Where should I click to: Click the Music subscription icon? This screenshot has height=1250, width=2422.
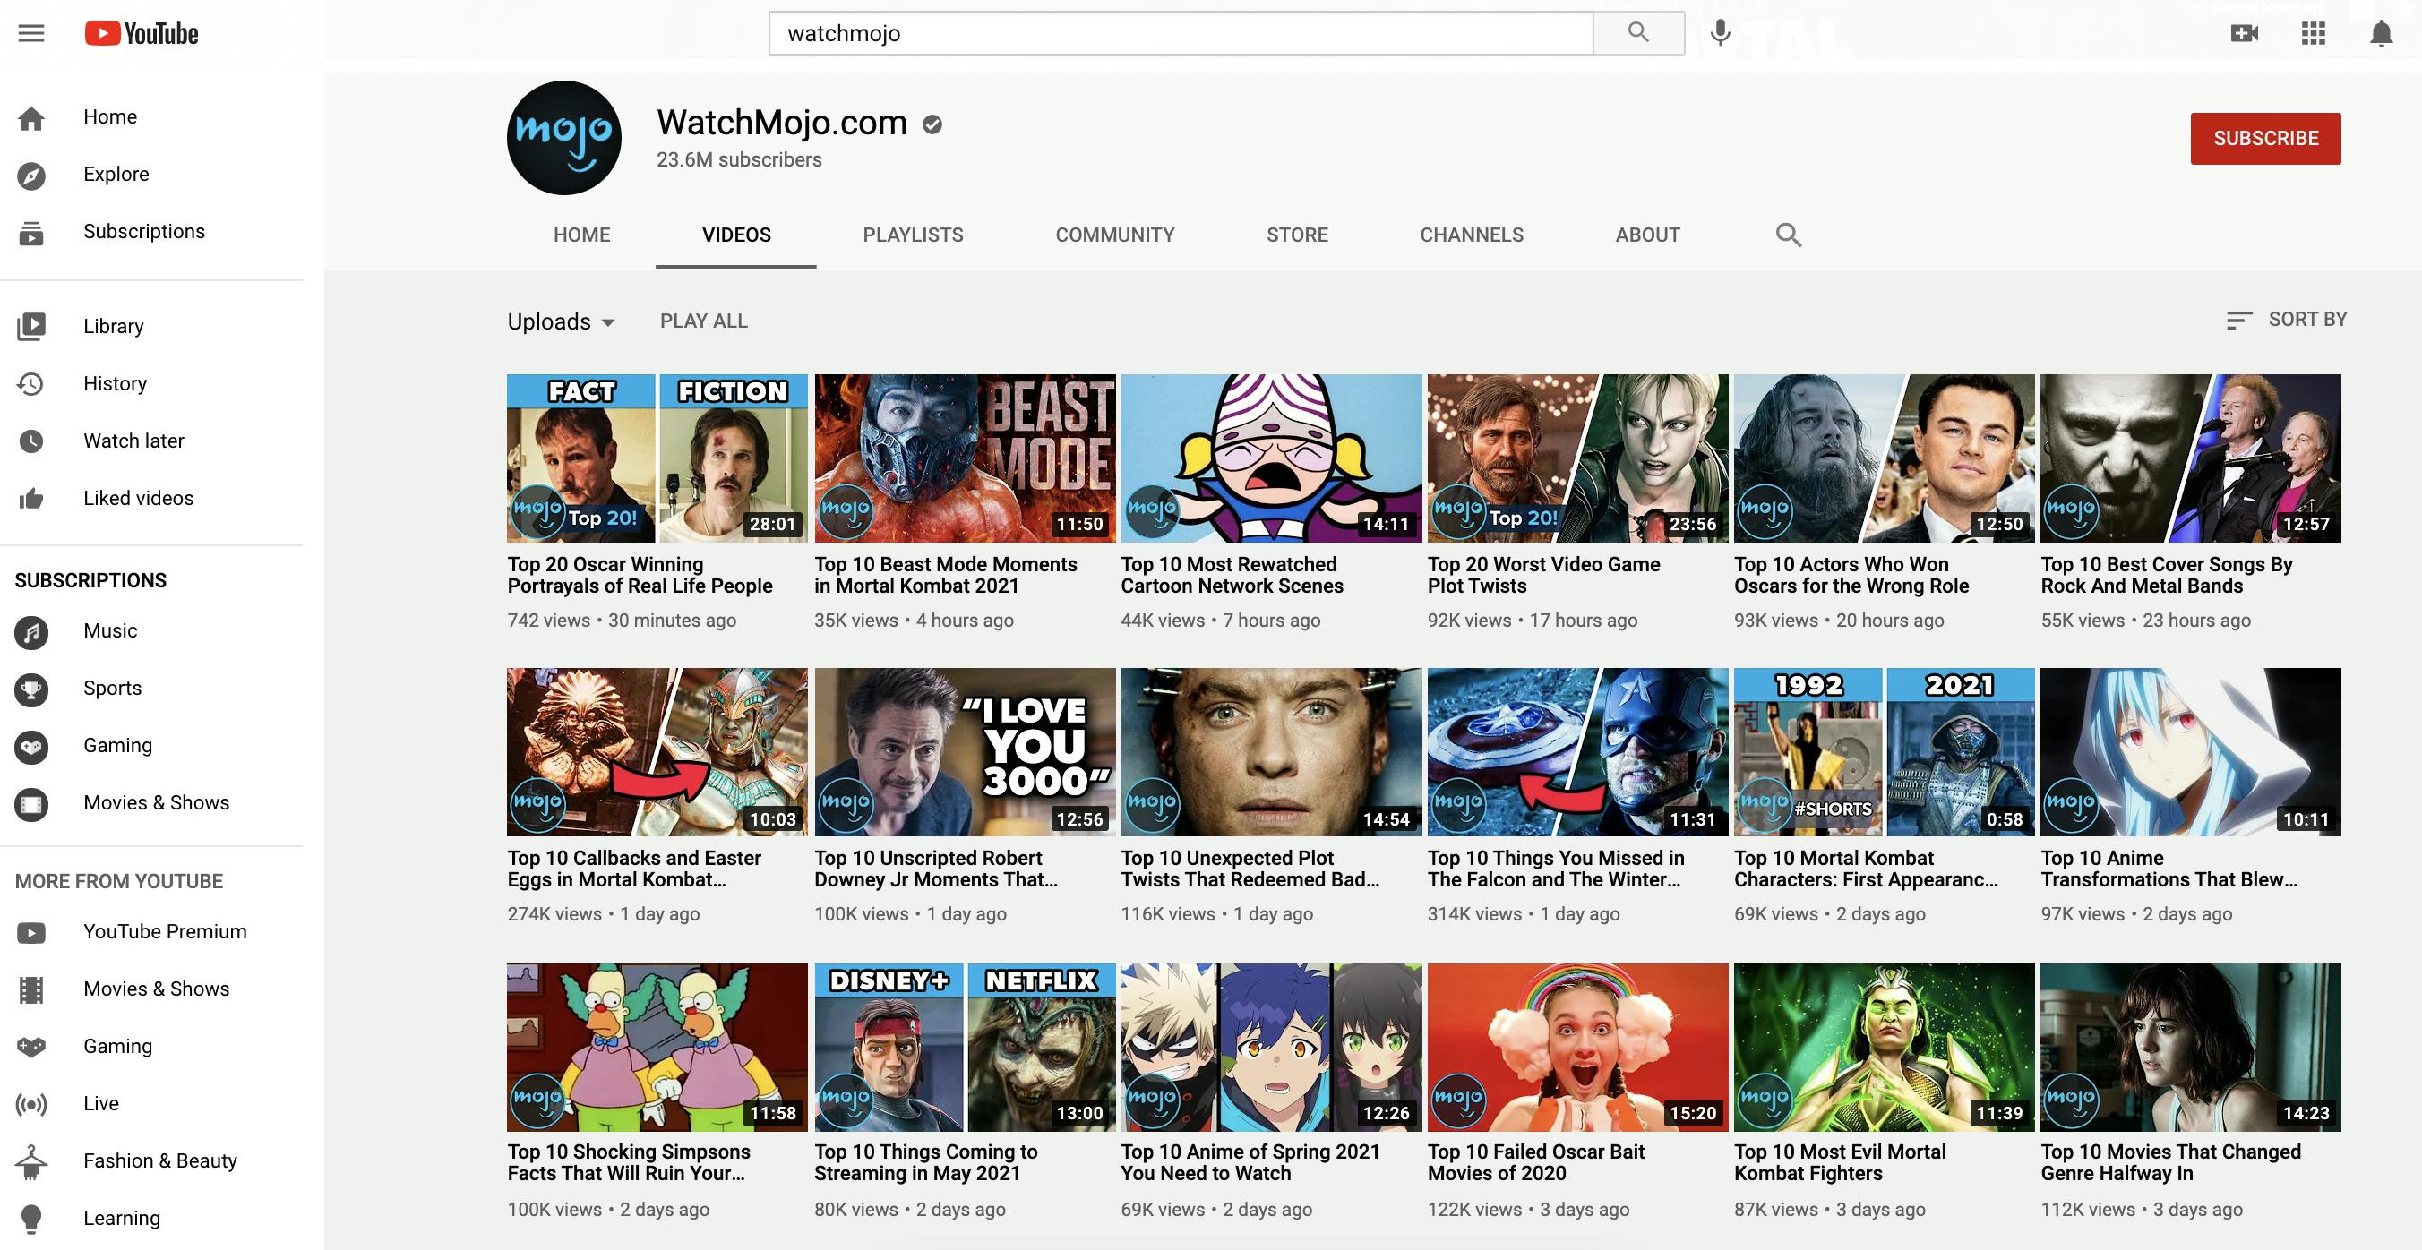pos(31,631)
